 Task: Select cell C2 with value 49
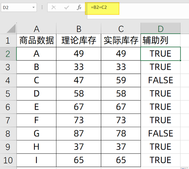pos(121,54)
